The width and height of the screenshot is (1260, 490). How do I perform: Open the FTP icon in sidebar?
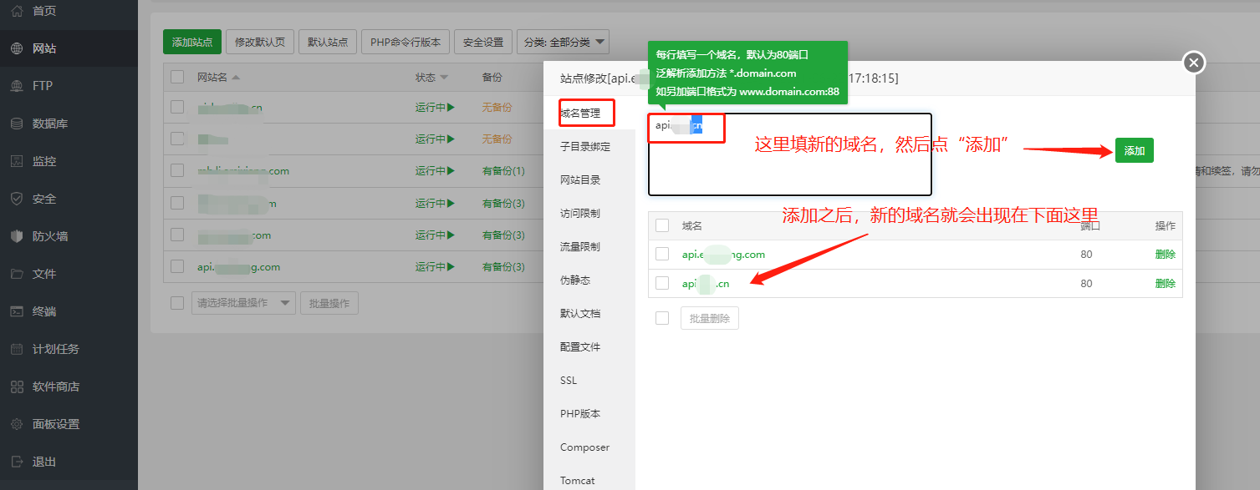[x=17, y=86]
